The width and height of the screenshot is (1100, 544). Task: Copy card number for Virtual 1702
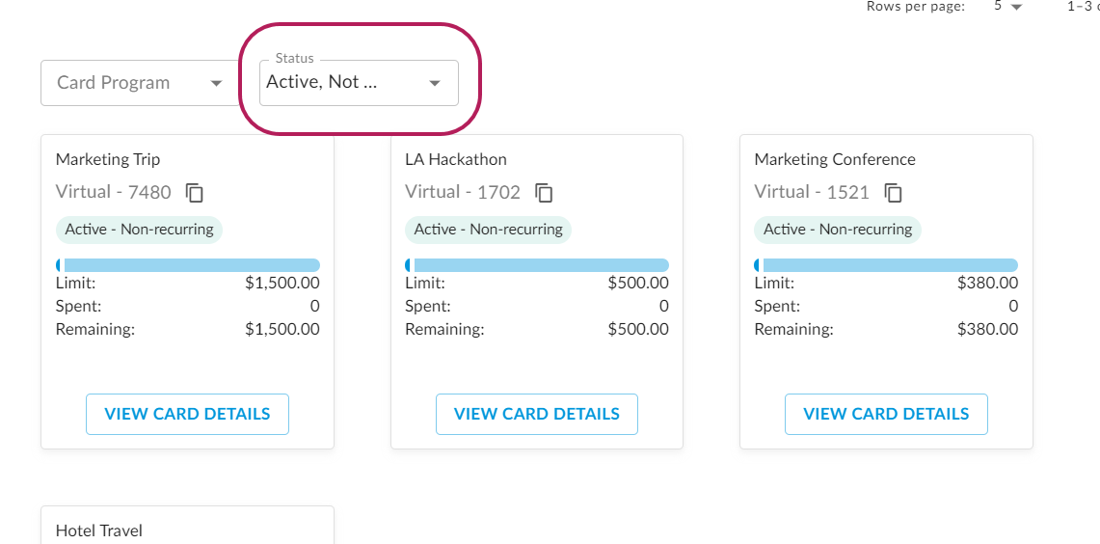click(544, 193)
